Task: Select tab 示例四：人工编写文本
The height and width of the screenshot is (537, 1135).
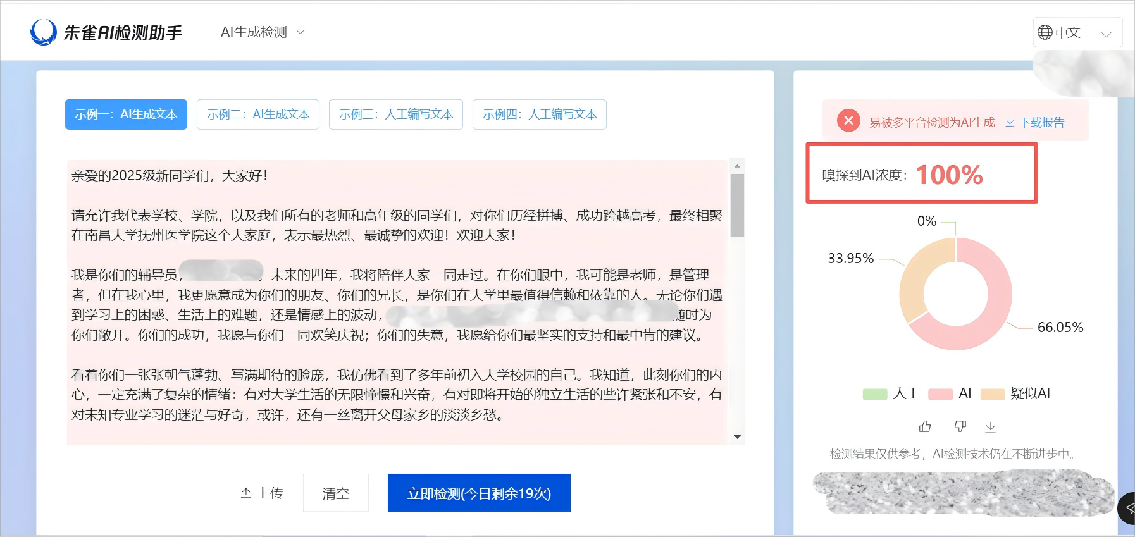Action: point(540,114)
